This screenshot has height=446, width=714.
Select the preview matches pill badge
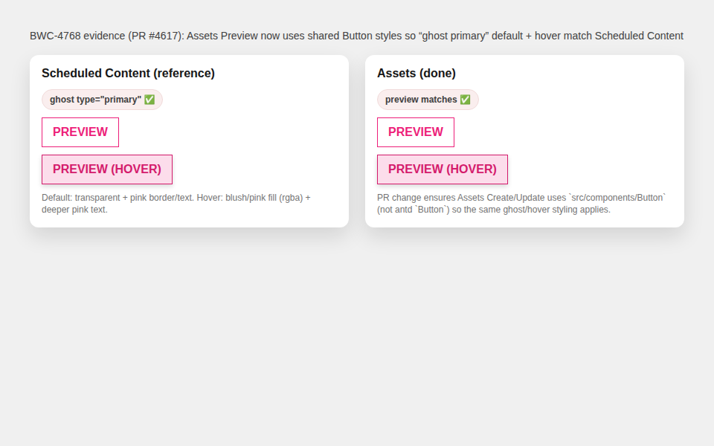click(x=428, y=100)
